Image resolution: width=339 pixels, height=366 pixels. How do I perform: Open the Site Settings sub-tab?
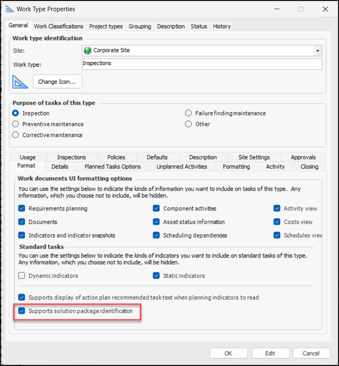(x=254, y=157)
